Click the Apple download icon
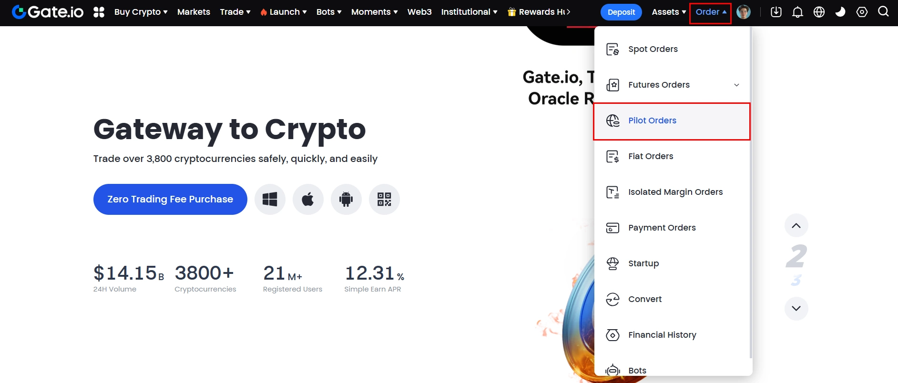 coord(308,199)
